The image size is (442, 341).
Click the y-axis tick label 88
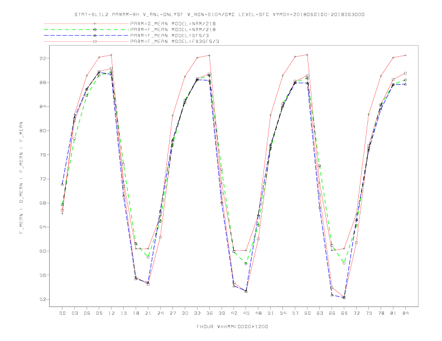(x=42, y=82)
